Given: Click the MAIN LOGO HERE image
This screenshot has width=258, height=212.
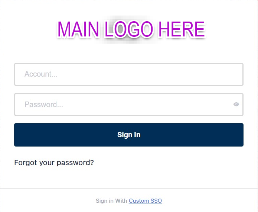Looking at the screenshot, I should [x=131, y=29].
